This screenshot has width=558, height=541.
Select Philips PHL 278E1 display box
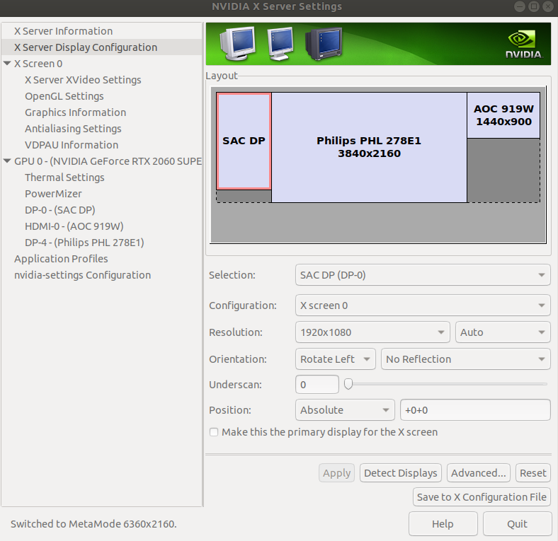click(x=369, y=147)
